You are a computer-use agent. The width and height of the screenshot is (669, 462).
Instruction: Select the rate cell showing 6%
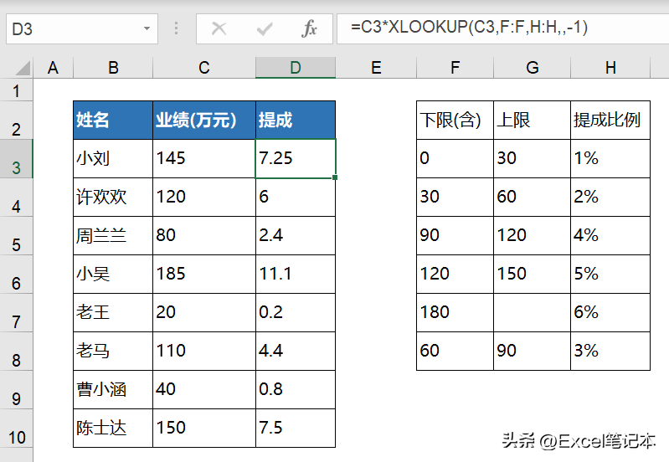click(610, 313)
